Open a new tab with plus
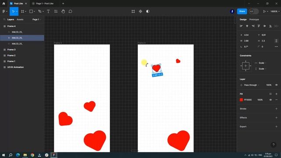The width and height of the screenshot is (281, 158). pos(63,4)
